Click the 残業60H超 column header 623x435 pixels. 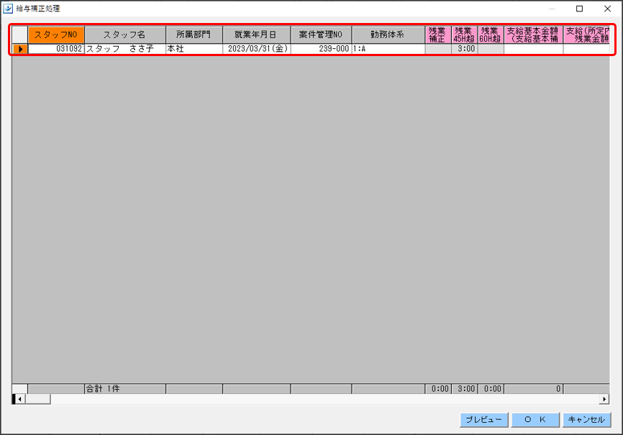(x=491, y=35)
